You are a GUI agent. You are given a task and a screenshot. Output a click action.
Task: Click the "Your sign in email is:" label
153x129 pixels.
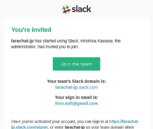coord(76,97)
